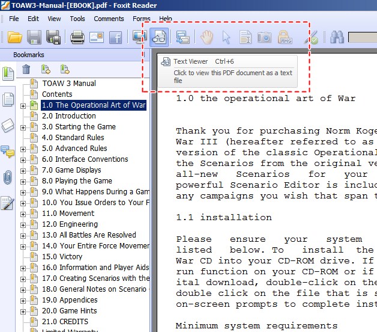Jump to 21.0 CREDITS bookmark
This screenshot has width=377, height=332.
pos(65,322)
